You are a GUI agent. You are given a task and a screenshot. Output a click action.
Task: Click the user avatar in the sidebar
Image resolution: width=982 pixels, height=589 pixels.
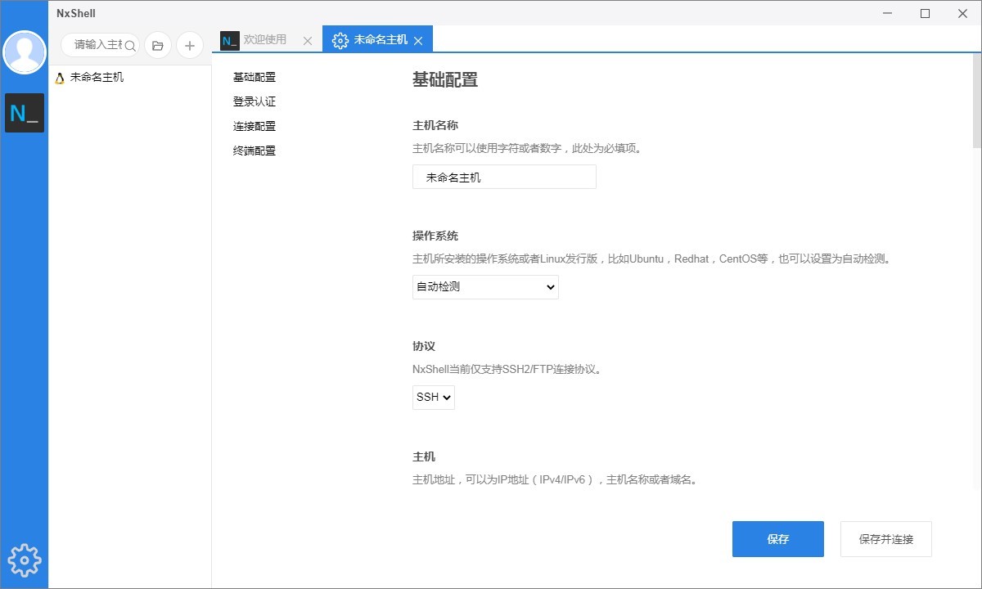[25, 52]
